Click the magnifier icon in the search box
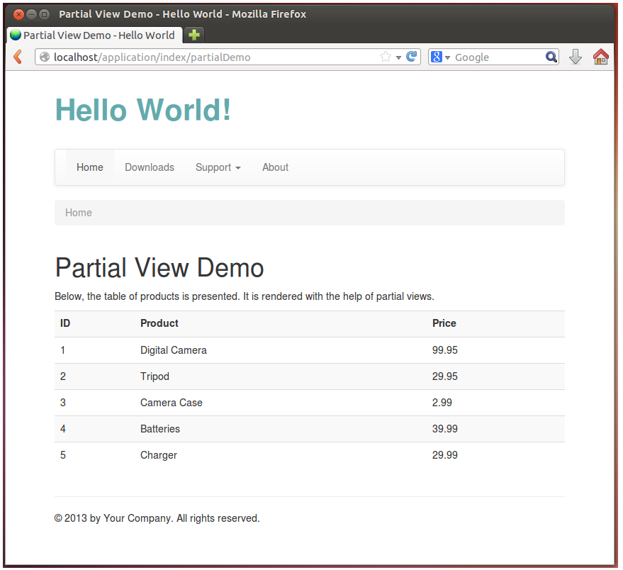Screen dimensions: 623x570 pyautogui.click(x=551, y=57)
